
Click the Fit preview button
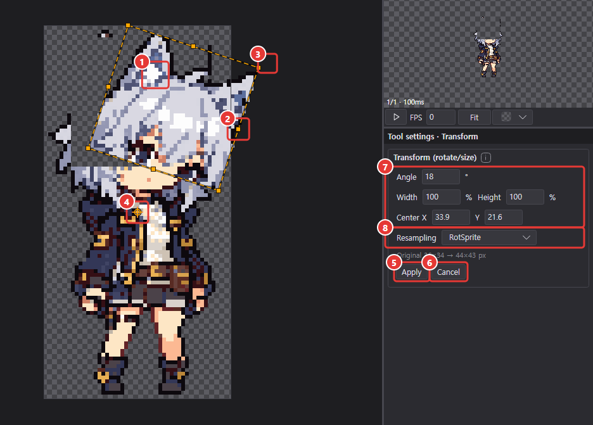point(475,117)
